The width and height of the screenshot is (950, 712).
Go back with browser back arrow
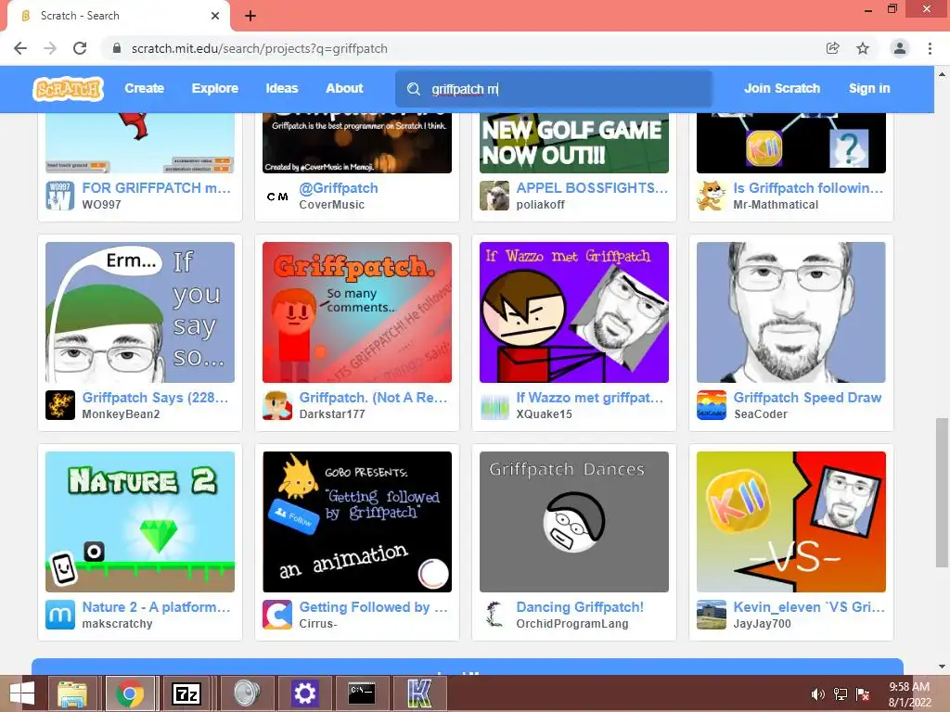coord(20,48)
